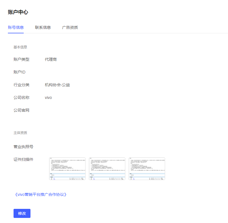Select the 代理商 account type value
Image resolution: width=228 pixels, height=223 pixels.
click(x=51, y=59)
